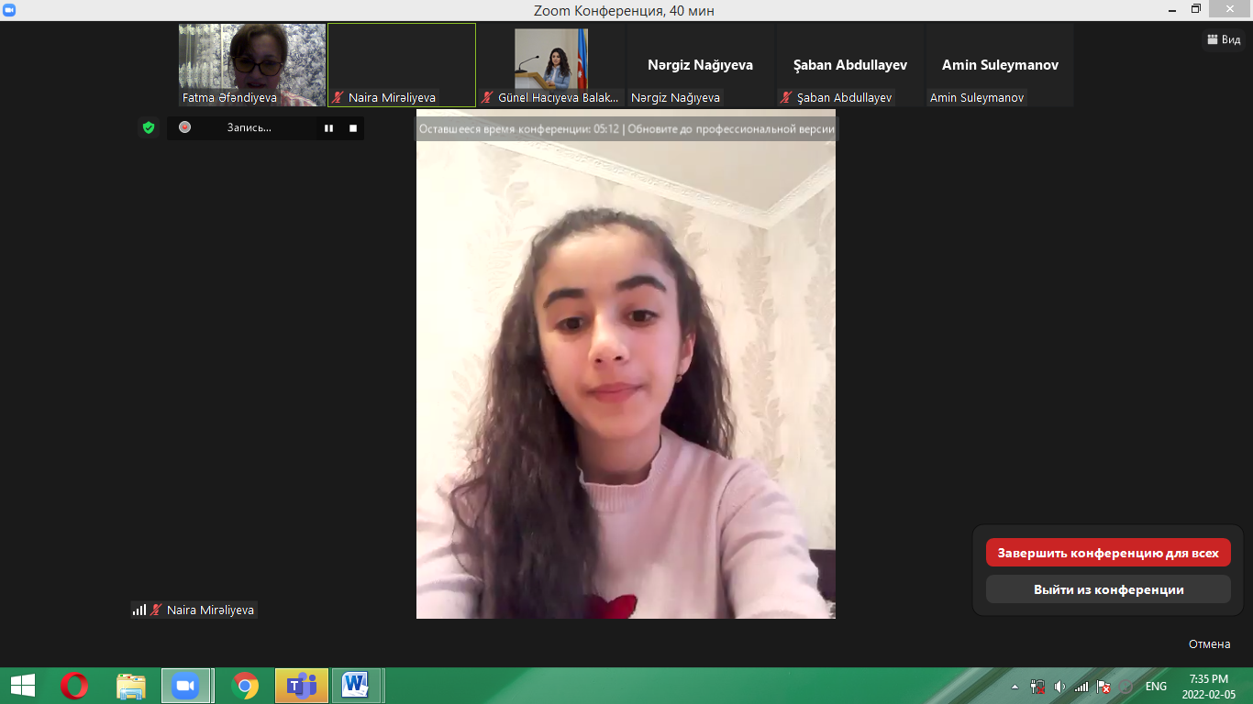Select Fatma Əfəndiyeva video thumbnail
Viewport: 1253px width, 704px height.
252,64
